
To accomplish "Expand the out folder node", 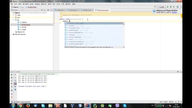I will click(13, 17).
